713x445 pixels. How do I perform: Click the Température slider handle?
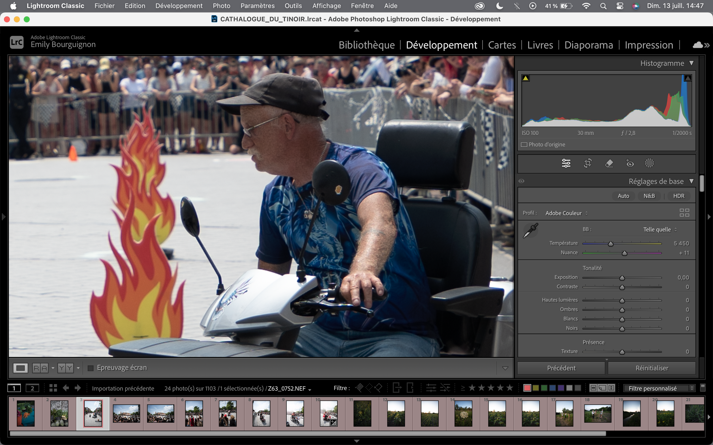[x=610, y=244]
